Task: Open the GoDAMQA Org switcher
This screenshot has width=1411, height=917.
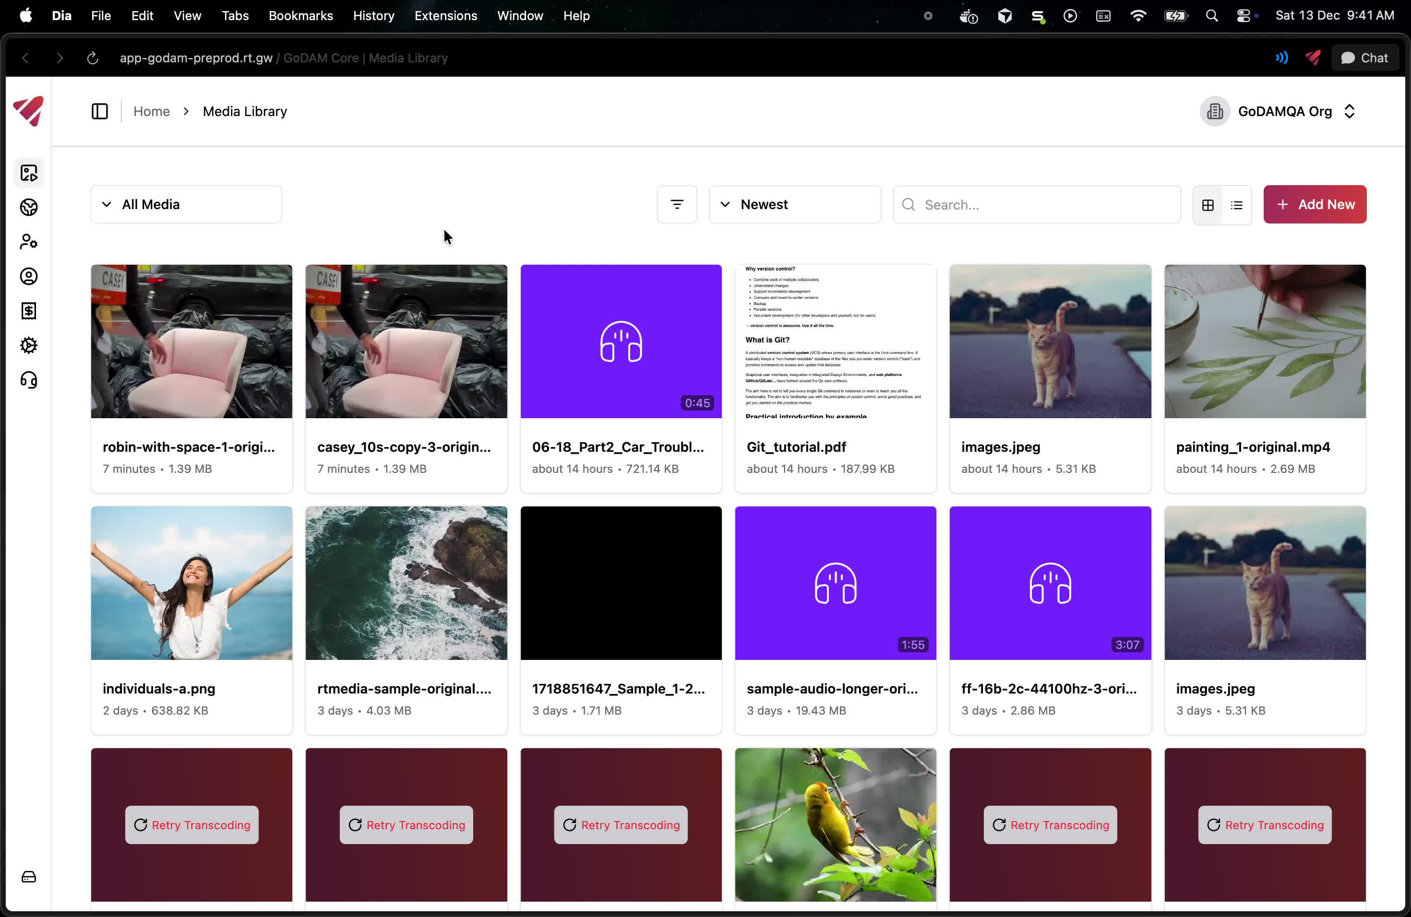Action: 1279,111
